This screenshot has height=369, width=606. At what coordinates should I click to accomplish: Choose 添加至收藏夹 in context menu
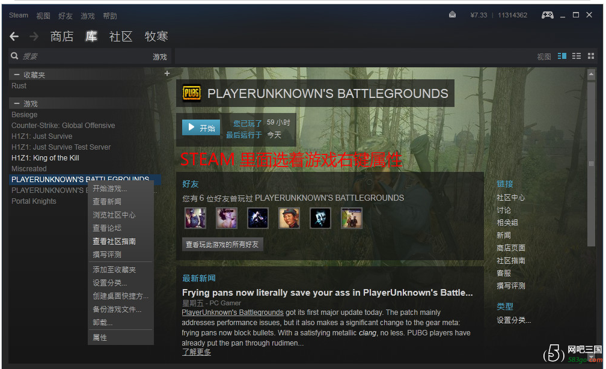[121, 270]
